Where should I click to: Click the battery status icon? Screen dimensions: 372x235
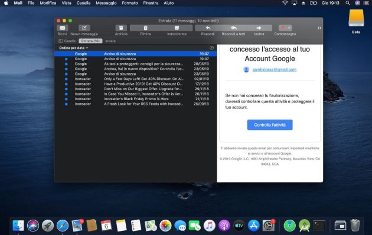(x=314, y=3)
